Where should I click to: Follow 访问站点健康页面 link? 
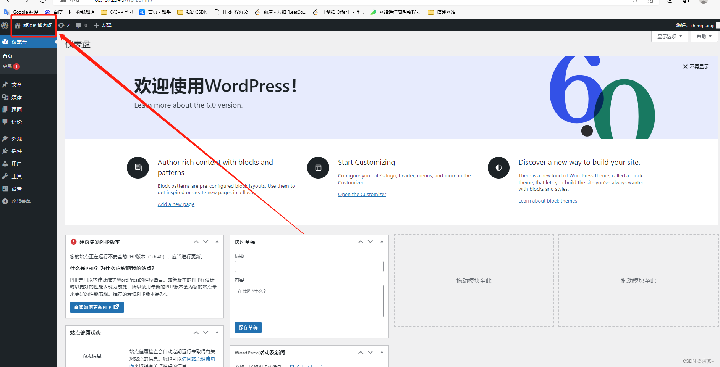click(198, 359)
